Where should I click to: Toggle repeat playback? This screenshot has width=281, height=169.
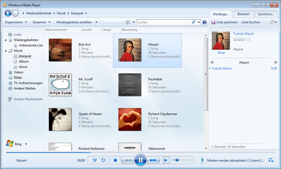coord(103,160)
